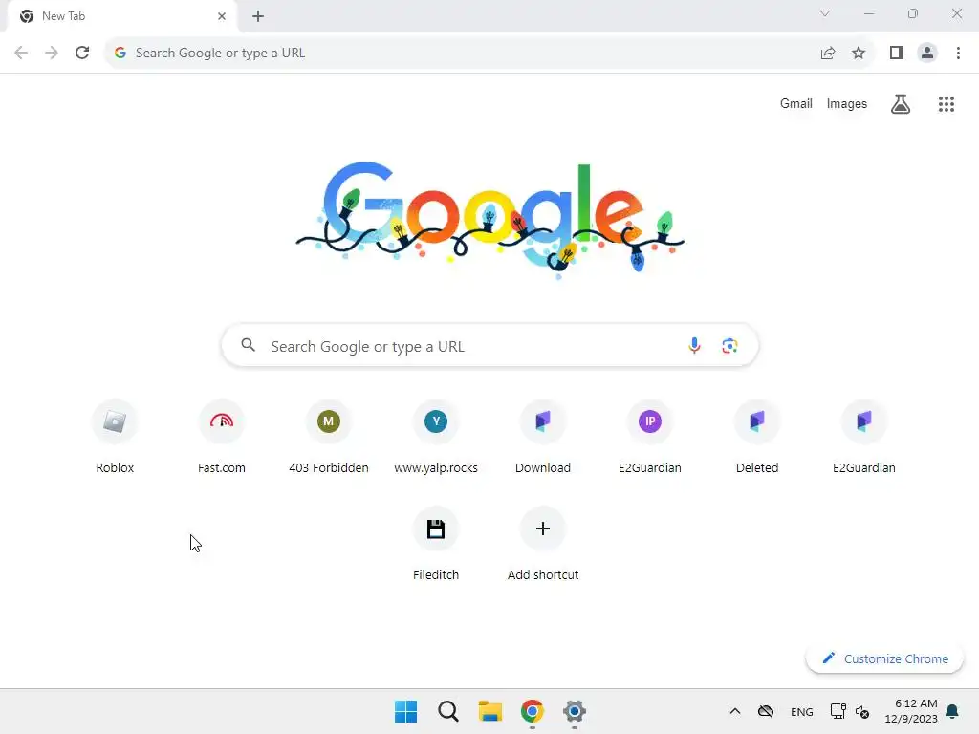Share this page via share icon

click(x=828, y=54)
